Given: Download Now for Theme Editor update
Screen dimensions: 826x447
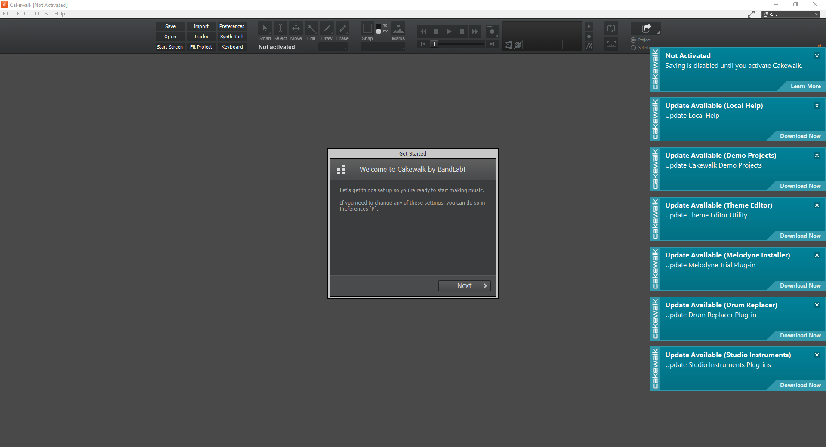Looking at the screenshot, I should [x=800, y=236].
